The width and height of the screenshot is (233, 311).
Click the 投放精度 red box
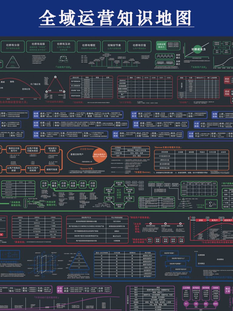click(x=157, y=240)
